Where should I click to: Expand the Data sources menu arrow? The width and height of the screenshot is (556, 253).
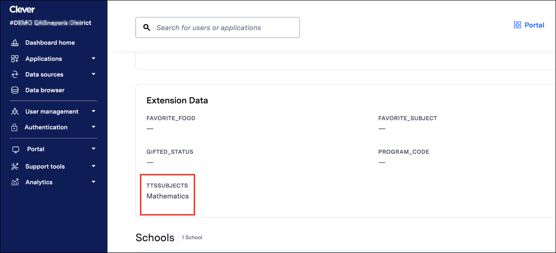pyautogui.click(x=94, y=74)
